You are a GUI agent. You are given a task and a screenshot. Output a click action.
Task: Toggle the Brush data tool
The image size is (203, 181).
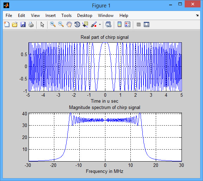pyautogui.click(x=94, y=24)
